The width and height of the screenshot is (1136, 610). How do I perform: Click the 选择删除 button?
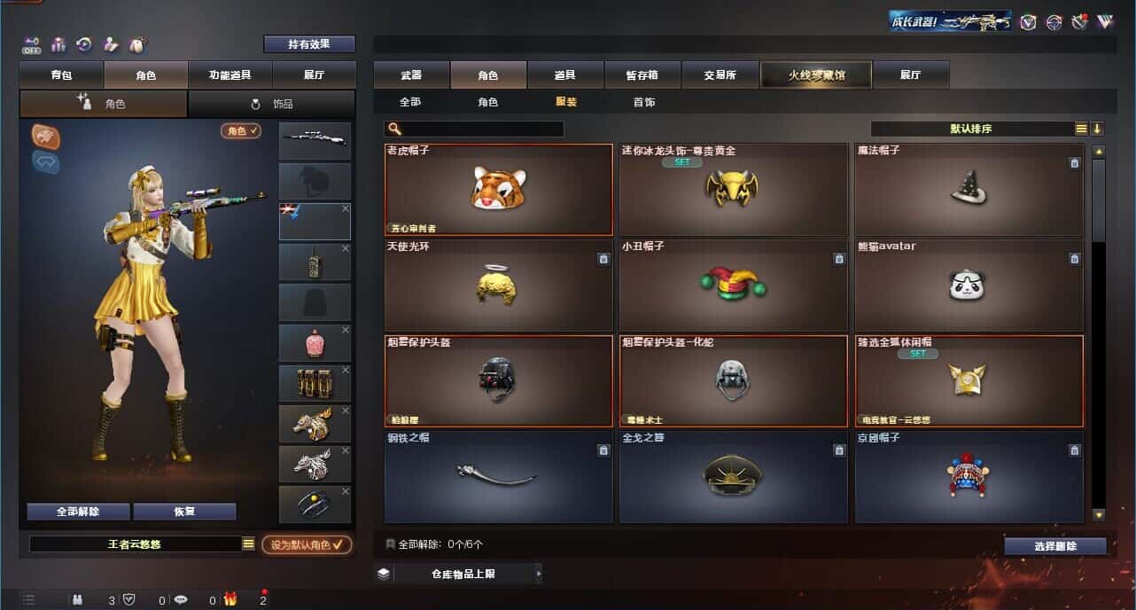coord(1055,546)
